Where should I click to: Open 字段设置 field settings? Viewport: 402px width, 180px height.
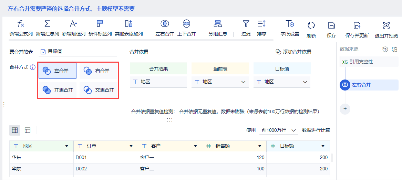click(x=290, y=24)
